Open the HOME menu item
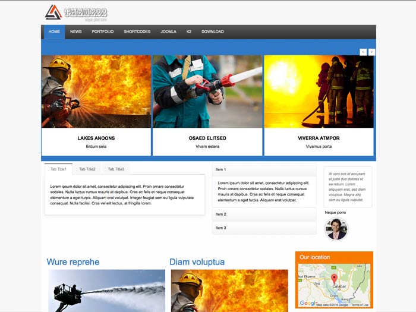 tap(54, 31)
